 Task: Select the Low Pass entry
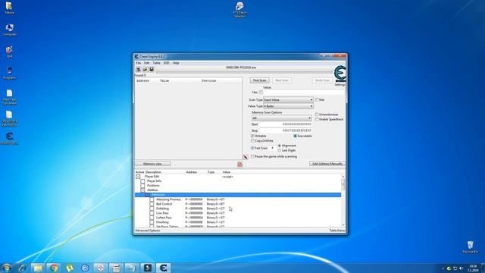click(x=162, y=213)
